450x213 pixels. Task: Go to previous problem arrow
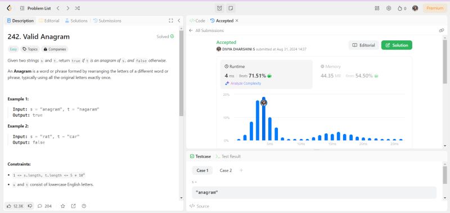coord(58,8)
